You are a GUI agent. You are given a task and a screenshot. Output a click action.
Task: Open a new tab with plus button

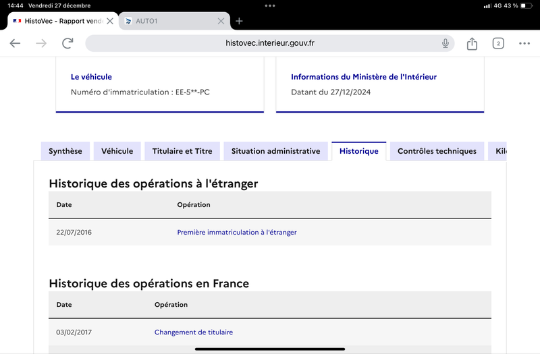239,22
